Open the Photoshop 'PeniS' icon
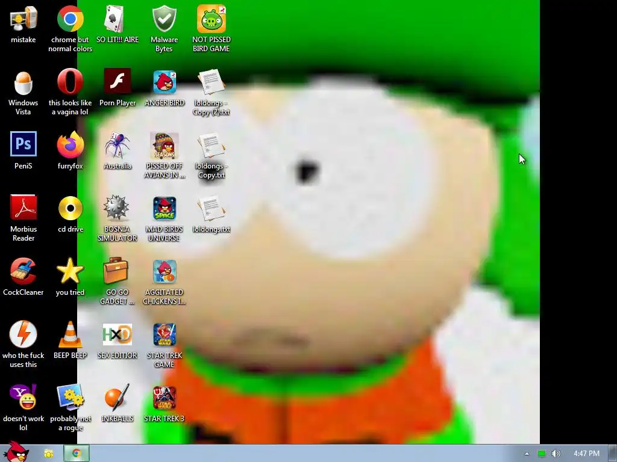617x462 pixels. point(23,144)
